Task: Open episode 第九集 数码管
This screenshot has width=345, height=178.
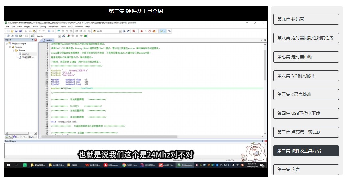Action: [306, 19]
